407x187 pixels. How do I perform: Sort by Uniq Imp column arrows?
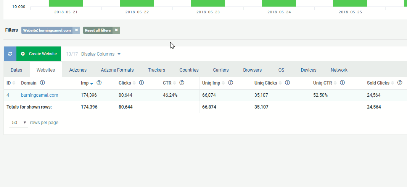point(223,83)
